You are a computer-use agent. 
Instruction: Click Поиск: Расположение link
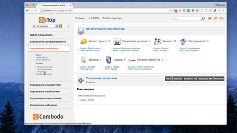coord(189,51)
